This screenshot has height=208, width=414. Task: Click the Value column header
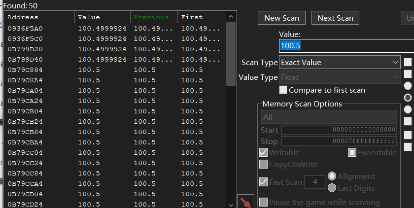[x=103, y=17]
